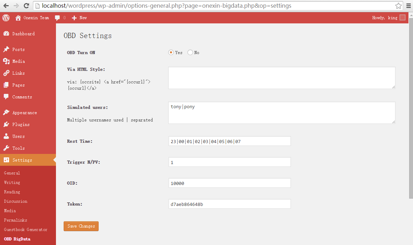Click the OID input field
Screen dimensions: 413x245
230,183
